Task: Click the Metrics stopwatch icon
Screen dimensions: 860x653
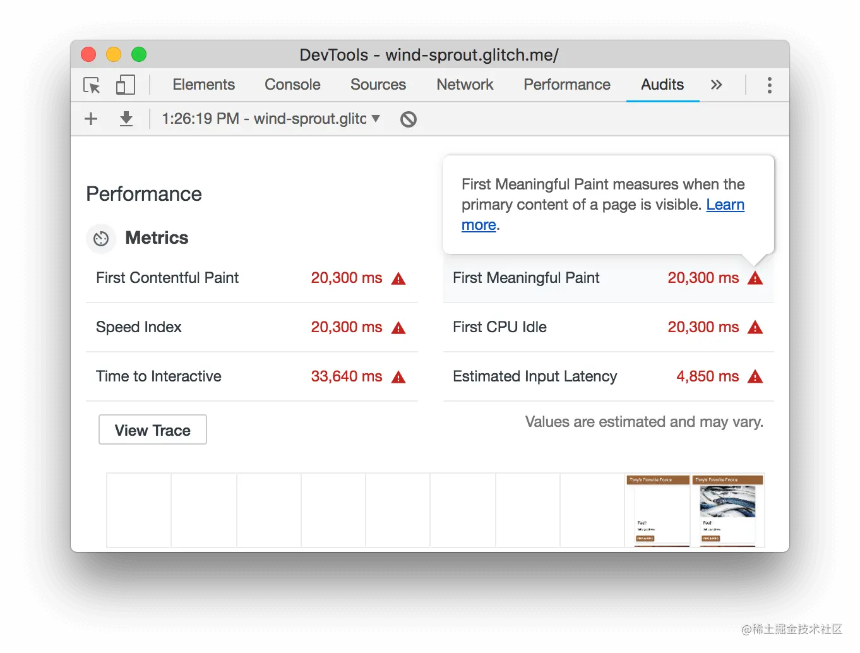Action: pos(101,239)
